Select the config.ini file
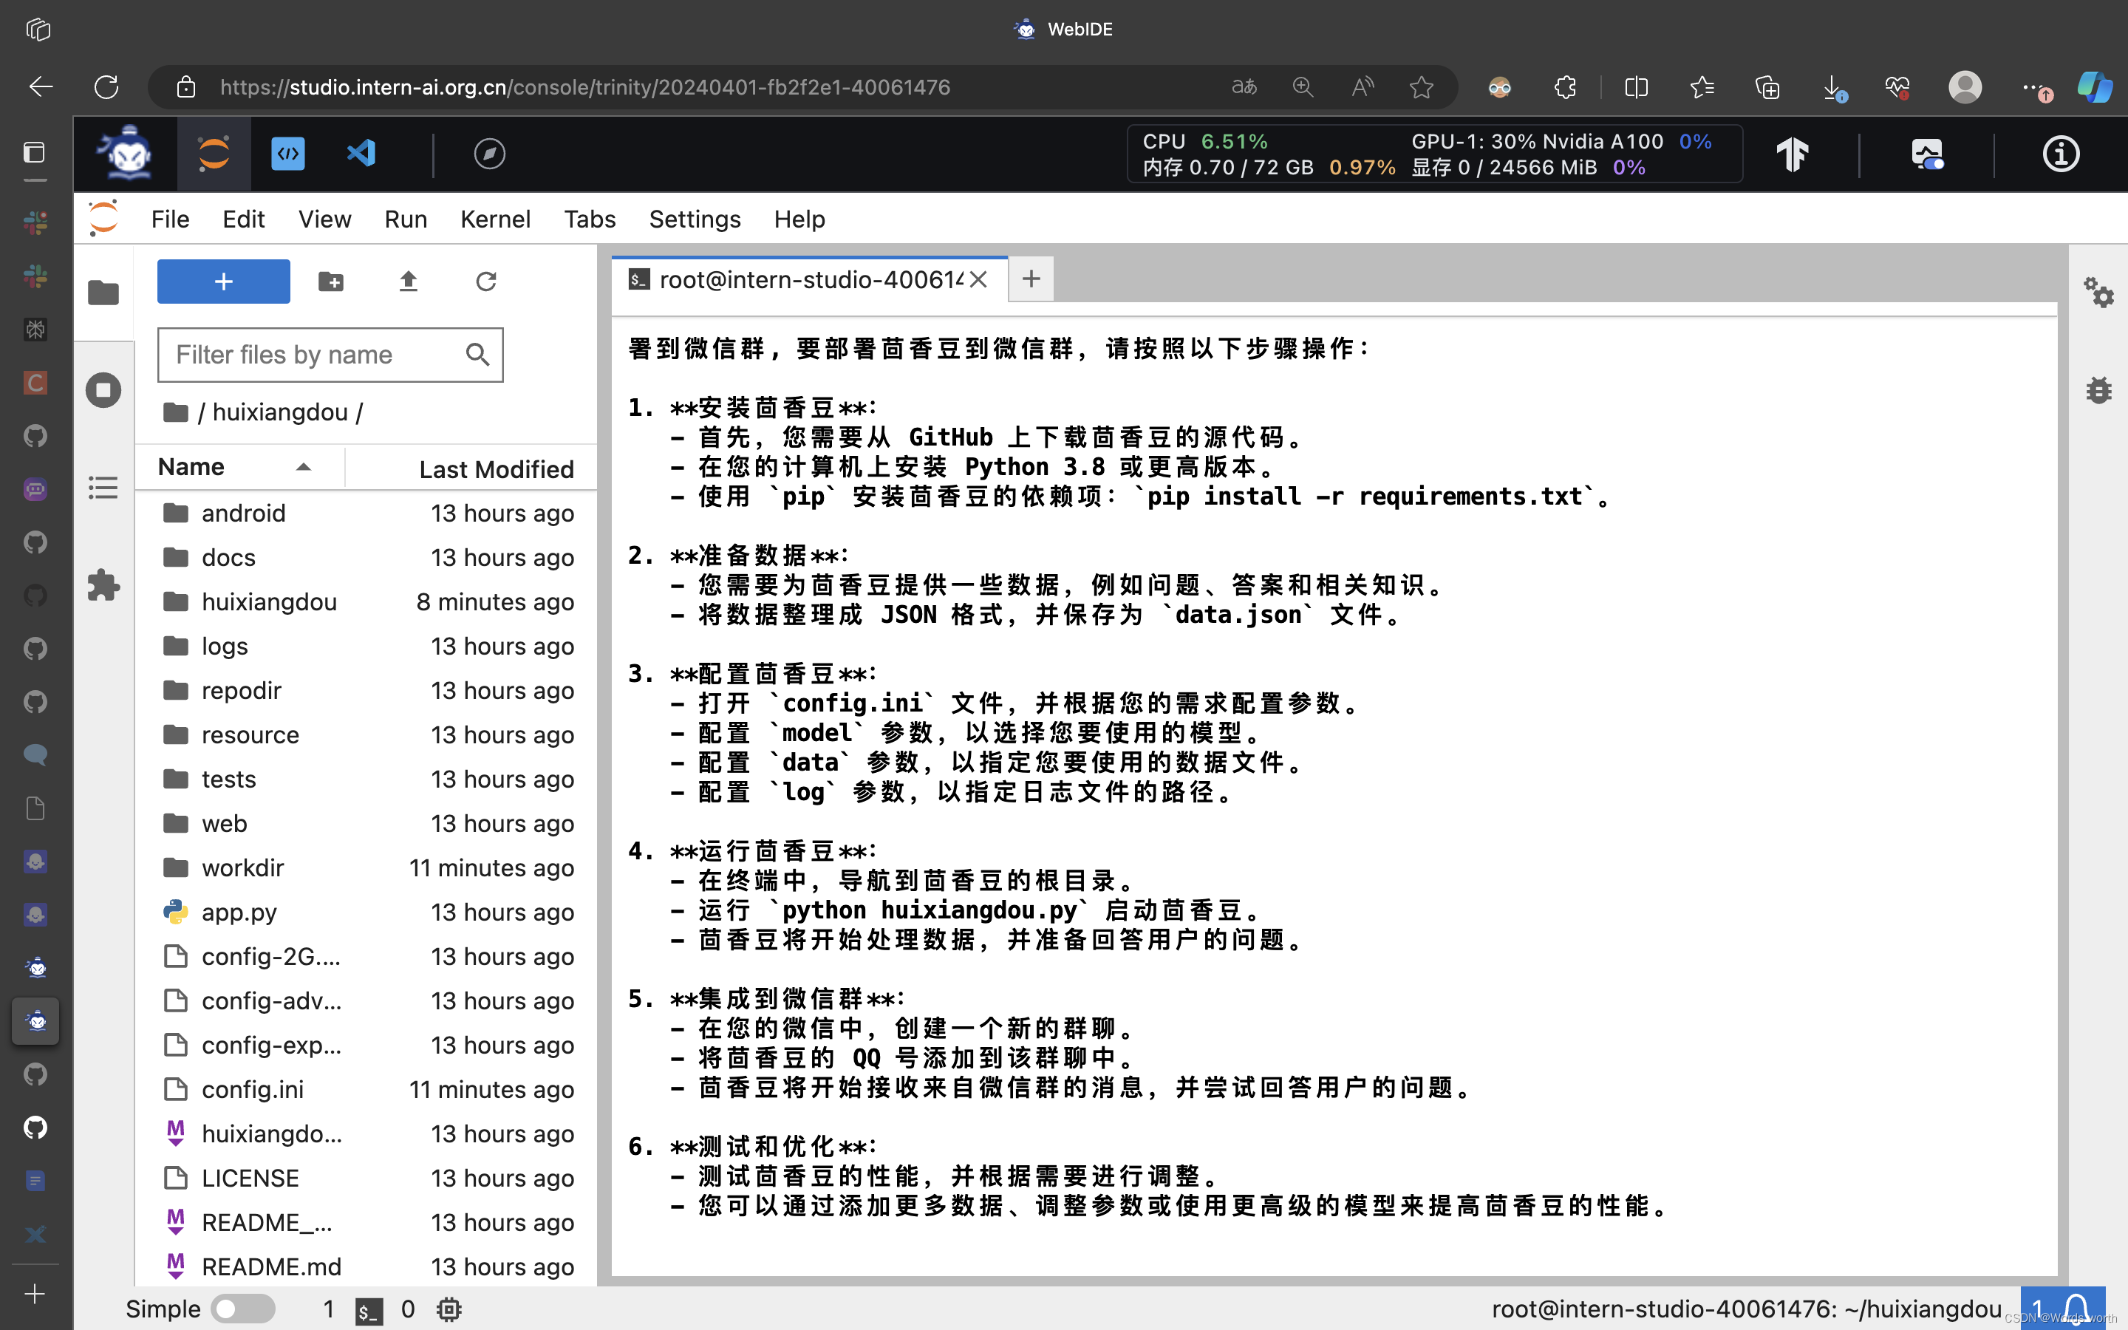The image size is (2128, 1330). [x=253, y=1089]
